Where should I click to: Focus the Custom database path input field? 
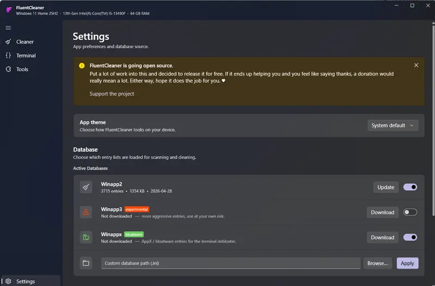[x=231, y=263]
